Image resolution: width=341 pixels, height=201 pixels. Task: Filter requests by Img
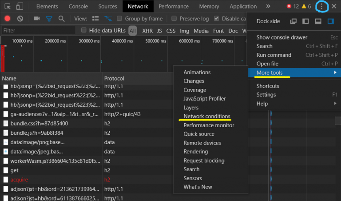point(184,31)
